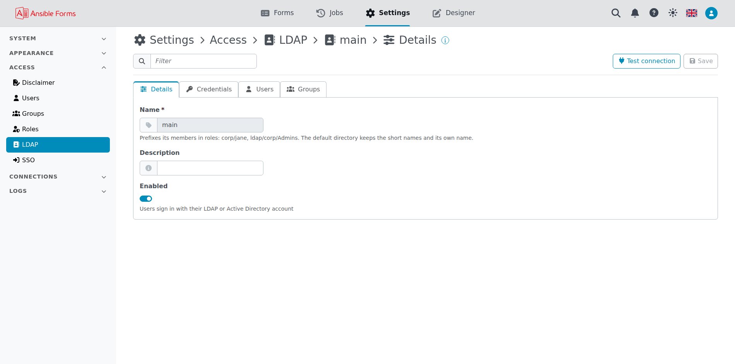Click the Details sliders breadcrumb icon
This screenshot has width=735, height=364.
click(389, 40)
